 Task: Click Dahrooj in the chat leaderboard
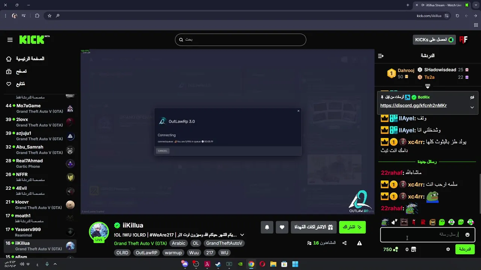(406, 70)
